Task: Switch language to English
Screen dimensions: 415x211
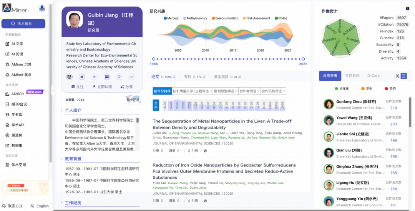Action: [40, 206]
